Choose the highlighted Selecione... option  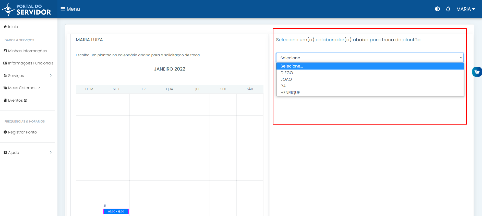(x=370, y=66)
